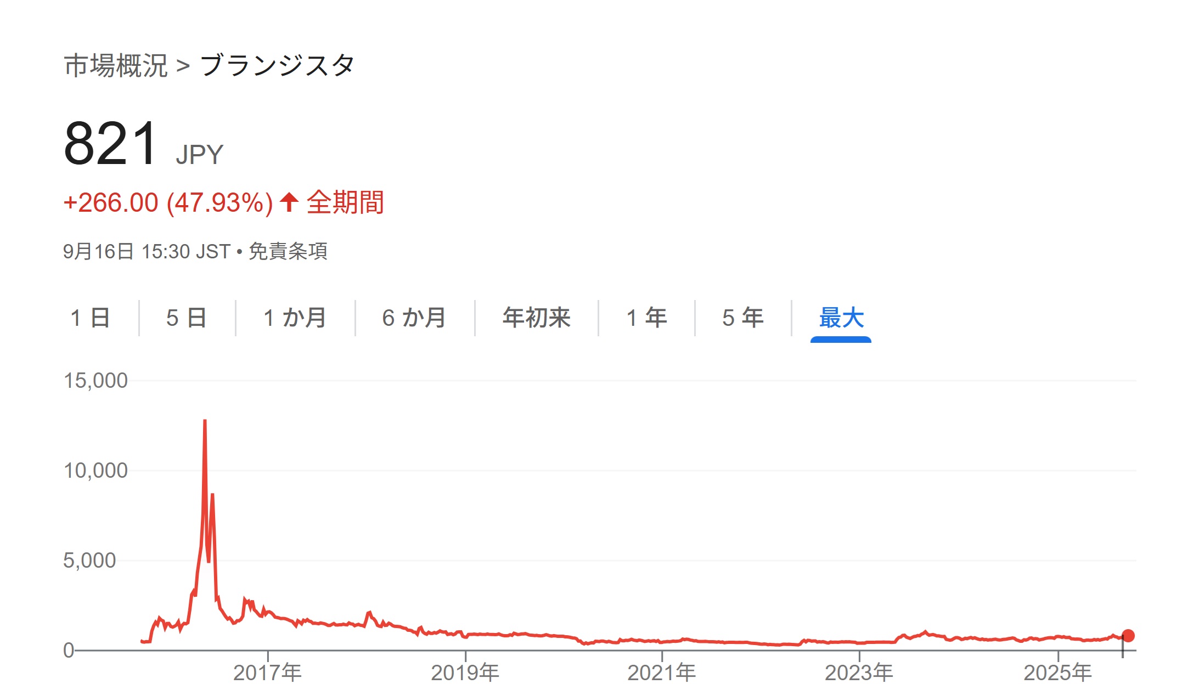Select the 1 日 time range tab

click(91, 318)
